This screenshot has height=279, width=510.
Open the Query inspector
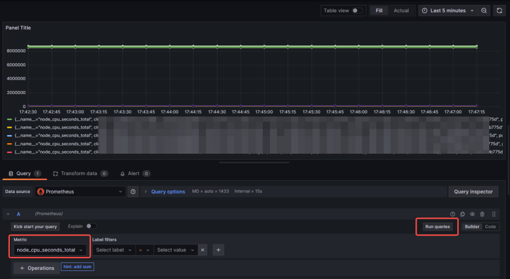pos(473,192)
